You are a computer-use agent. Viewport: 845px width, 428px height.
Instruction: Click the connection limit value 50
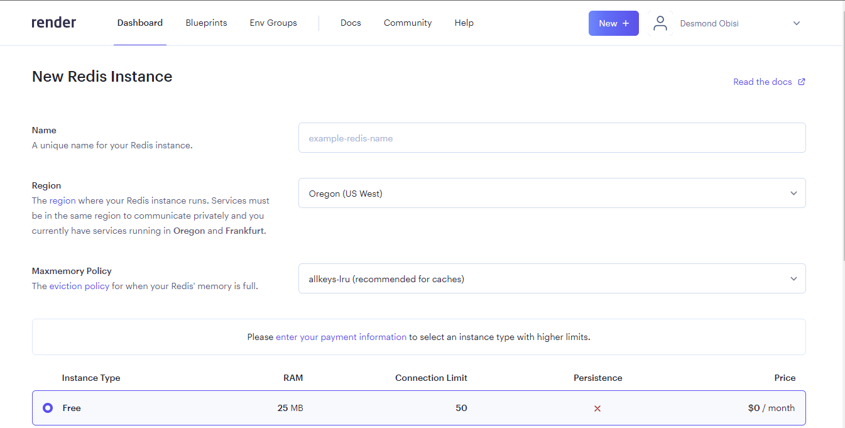pyautogui.click(x=461, y=408)
